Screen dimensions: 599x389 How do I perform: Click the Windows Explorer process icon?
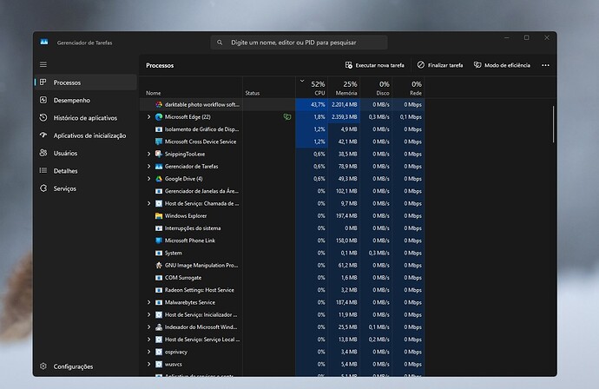click(x=159, y=215)
